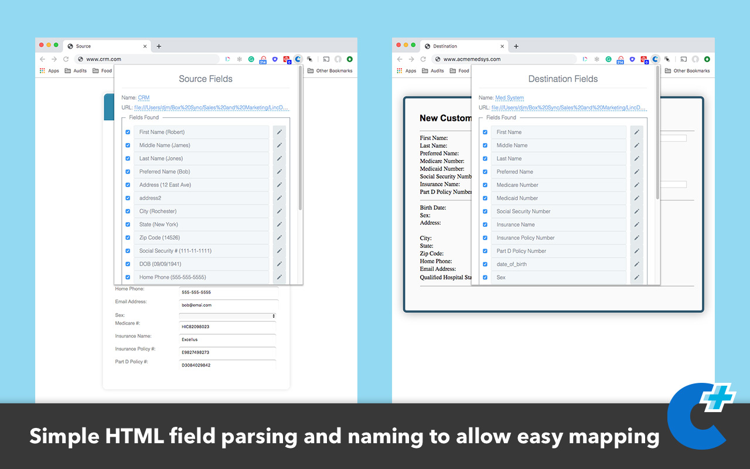Open Apps shortcut in Destination bookmarks bar
This screenshot has height=469, width=750.
coord(407,71)
